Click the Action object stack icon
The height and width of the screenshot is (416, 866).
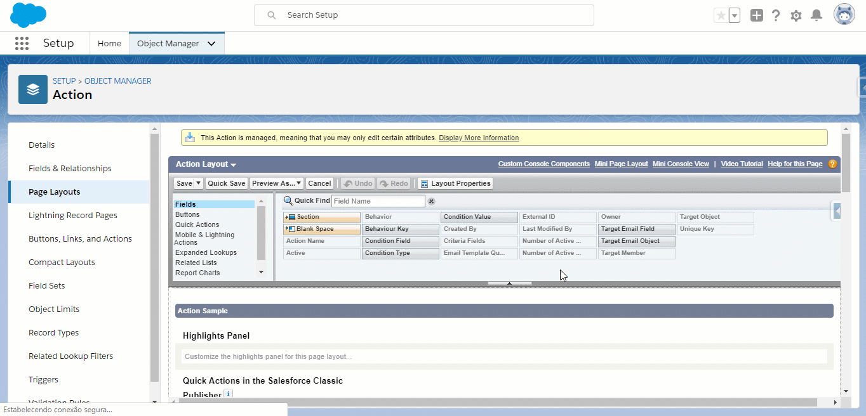(x=33, y=89)
